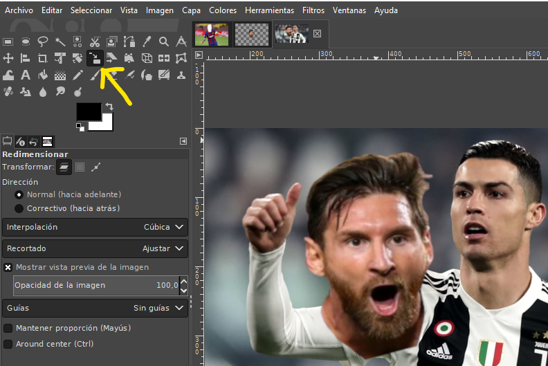Viewport: 548px width, 366px height.
Task: Open the Filtros menu
Action: point(313,10)
